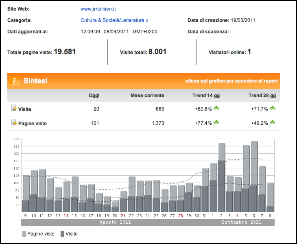Click the dark gray Visite legend swatch
This screenshot has height=244, width=297.
[62, 234]
